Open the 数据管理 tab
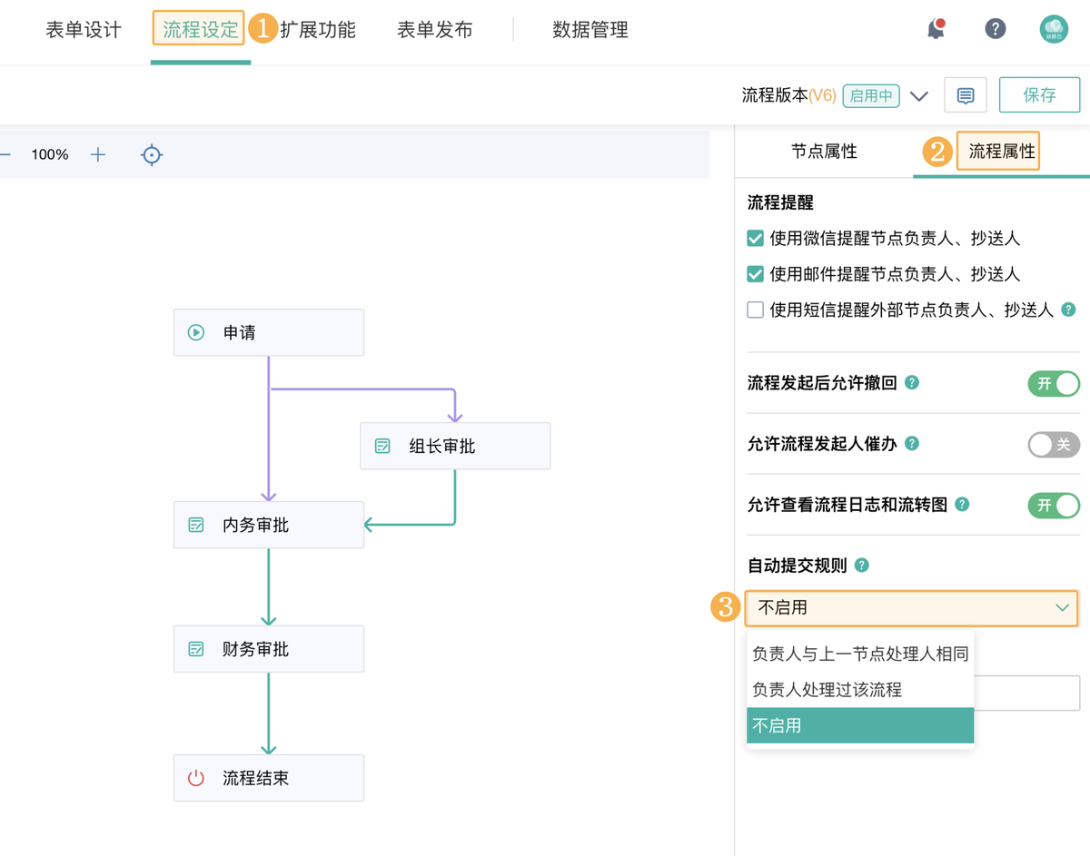This screenshot has height=856, width=1090. click(x=590, y=30)
